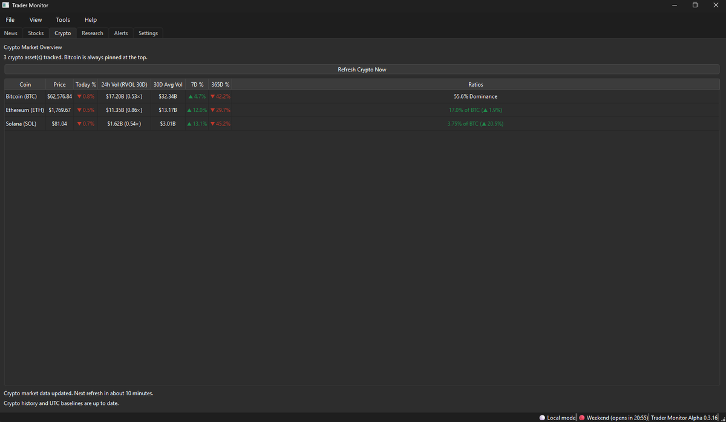726x422 pixels.
Task: Select the Bitcoin (BTC) row name
Action: pos(21,96)
